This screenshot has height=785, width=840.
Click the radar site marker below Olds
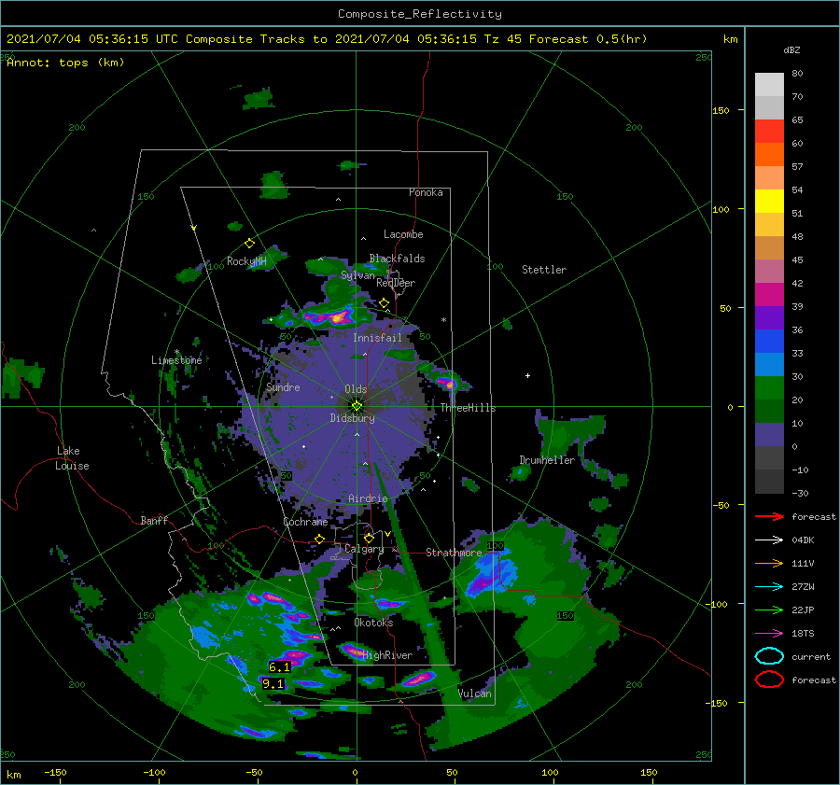pos(357,406)
